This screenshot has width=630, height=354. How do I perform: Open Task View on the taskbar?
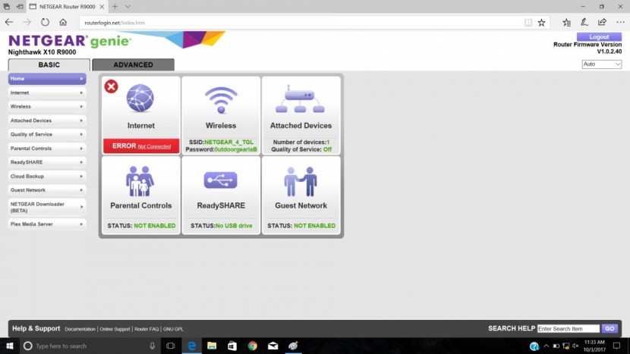point(170,346)
